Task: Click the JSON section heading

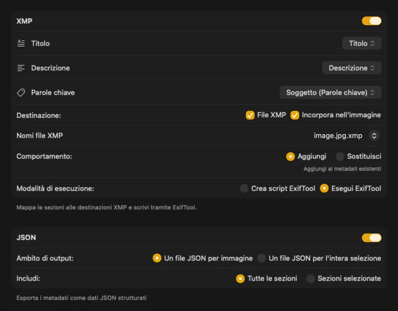Action: click(x=26, y=237)
